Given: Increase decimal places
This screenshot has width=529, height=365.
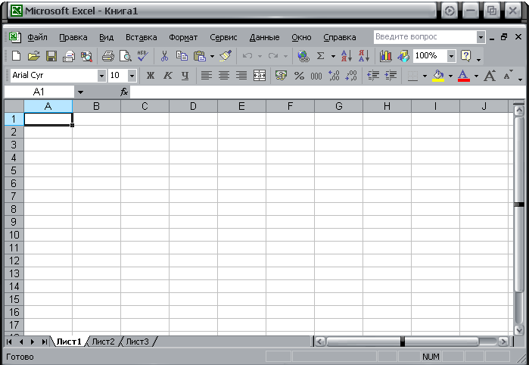Looking at the screenshot, I should coord(334,76).
